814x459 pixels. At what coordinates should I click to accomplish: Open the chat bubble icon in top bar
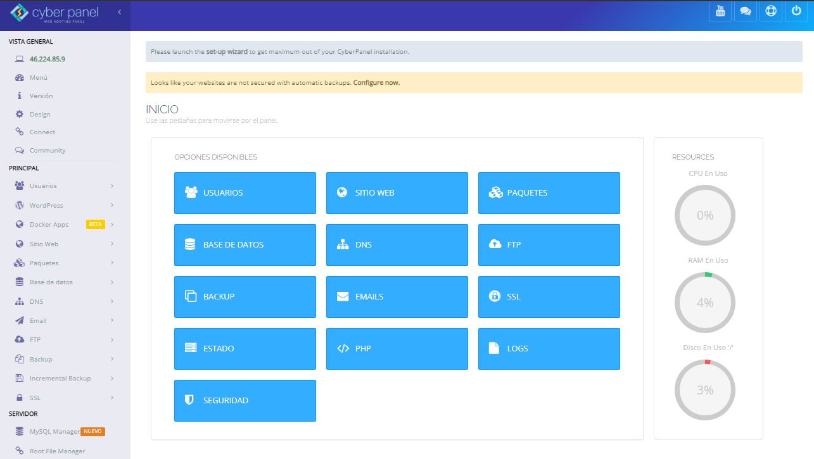pos(745,11)
